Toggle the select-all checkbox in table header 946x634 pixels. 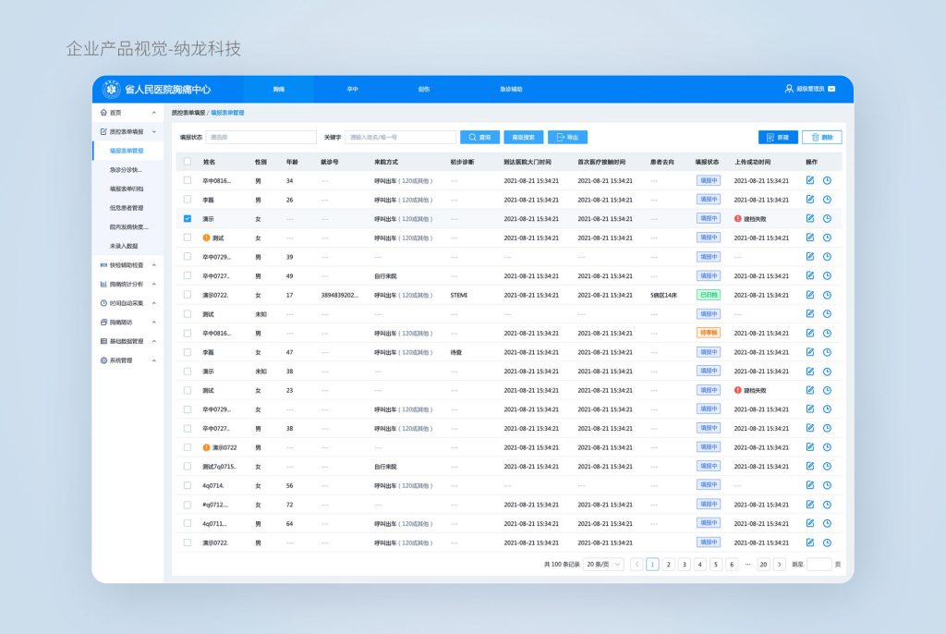[x=188, y=162]
